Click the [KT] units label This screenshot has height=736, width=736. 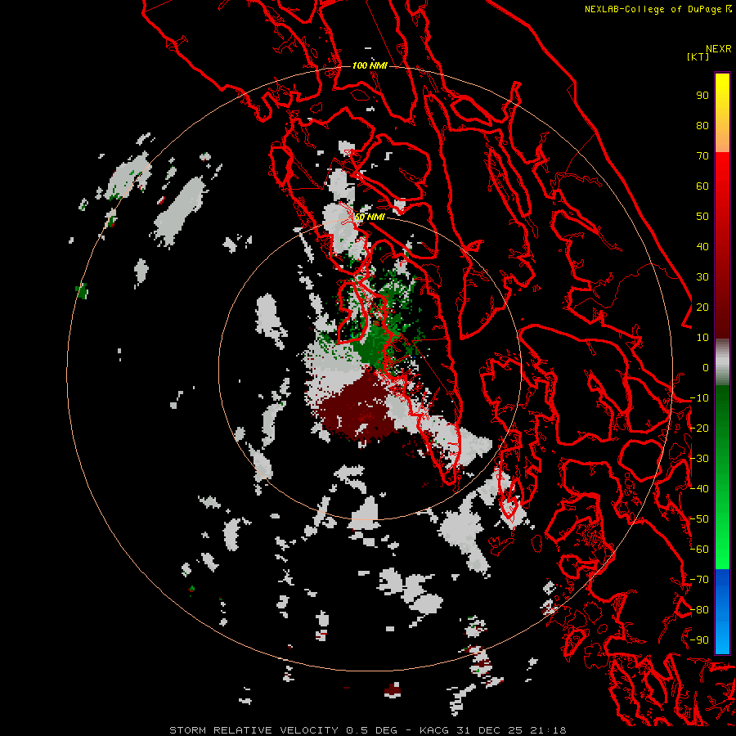pos(698,56)
